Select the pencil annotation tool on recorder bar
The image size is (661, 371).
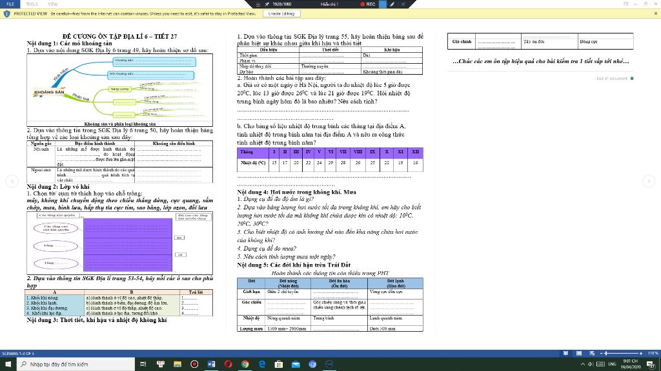(x=392, y=5)
